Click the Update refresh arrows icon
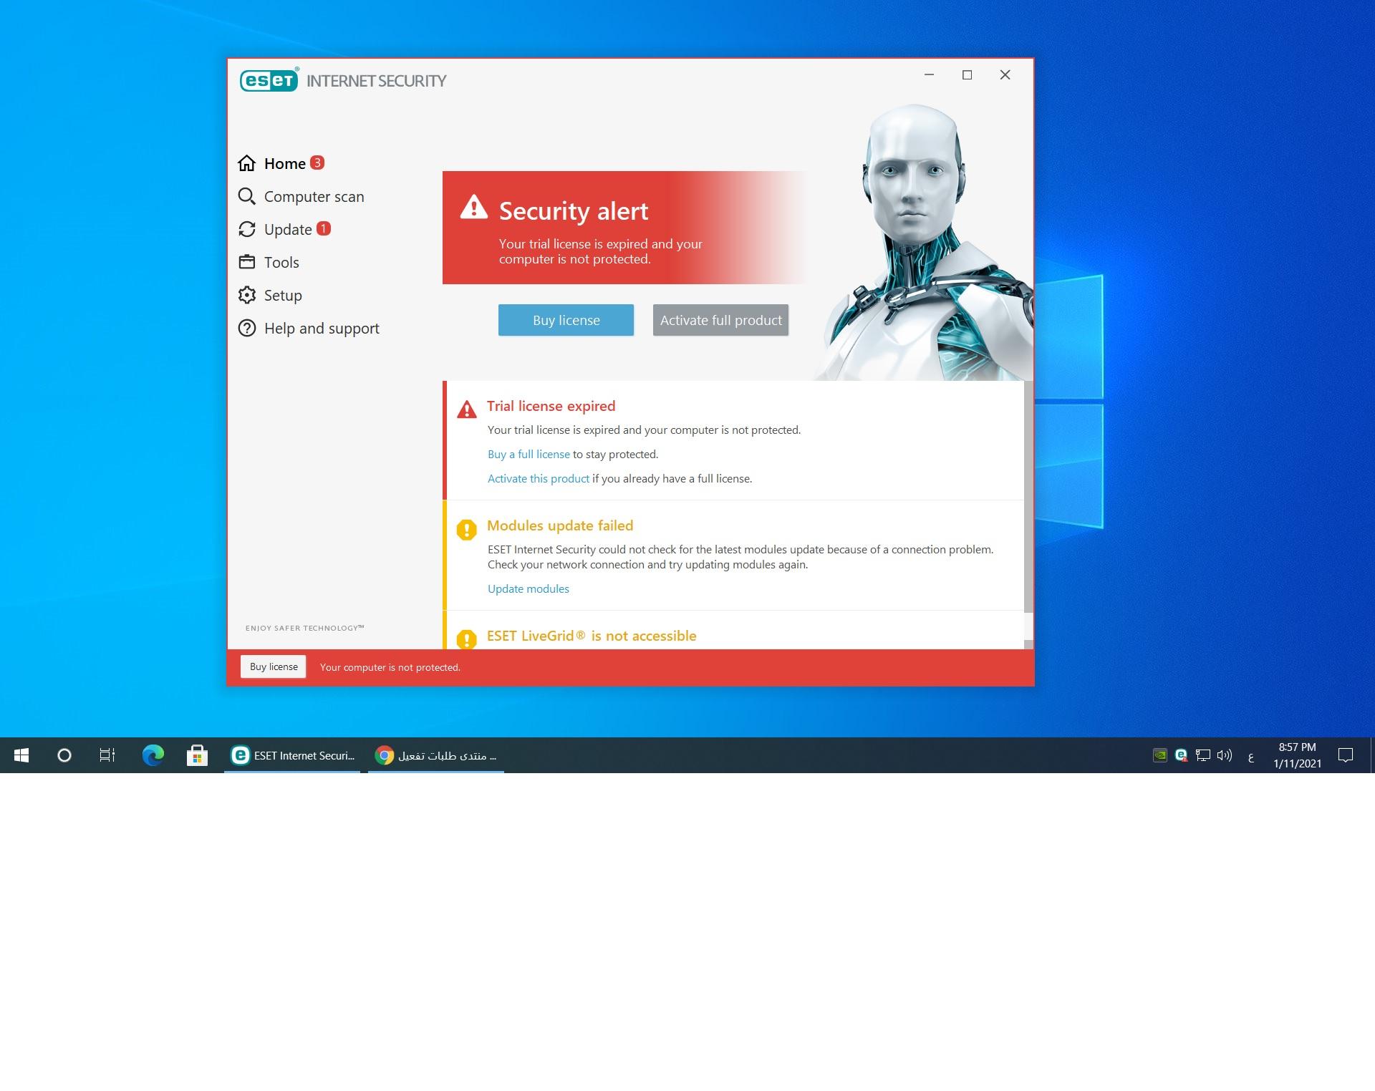 [246, 229]
